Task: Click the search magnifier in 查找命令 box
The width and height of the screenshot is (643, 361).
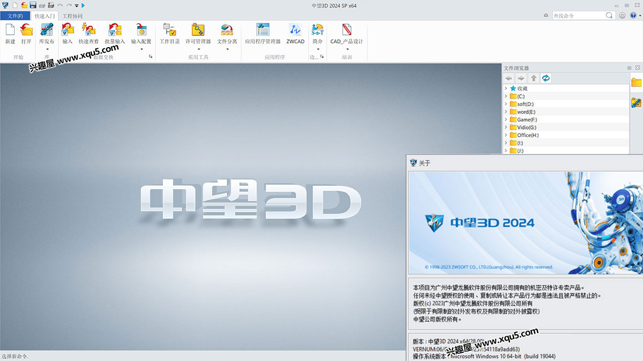Action: point(610,16)
